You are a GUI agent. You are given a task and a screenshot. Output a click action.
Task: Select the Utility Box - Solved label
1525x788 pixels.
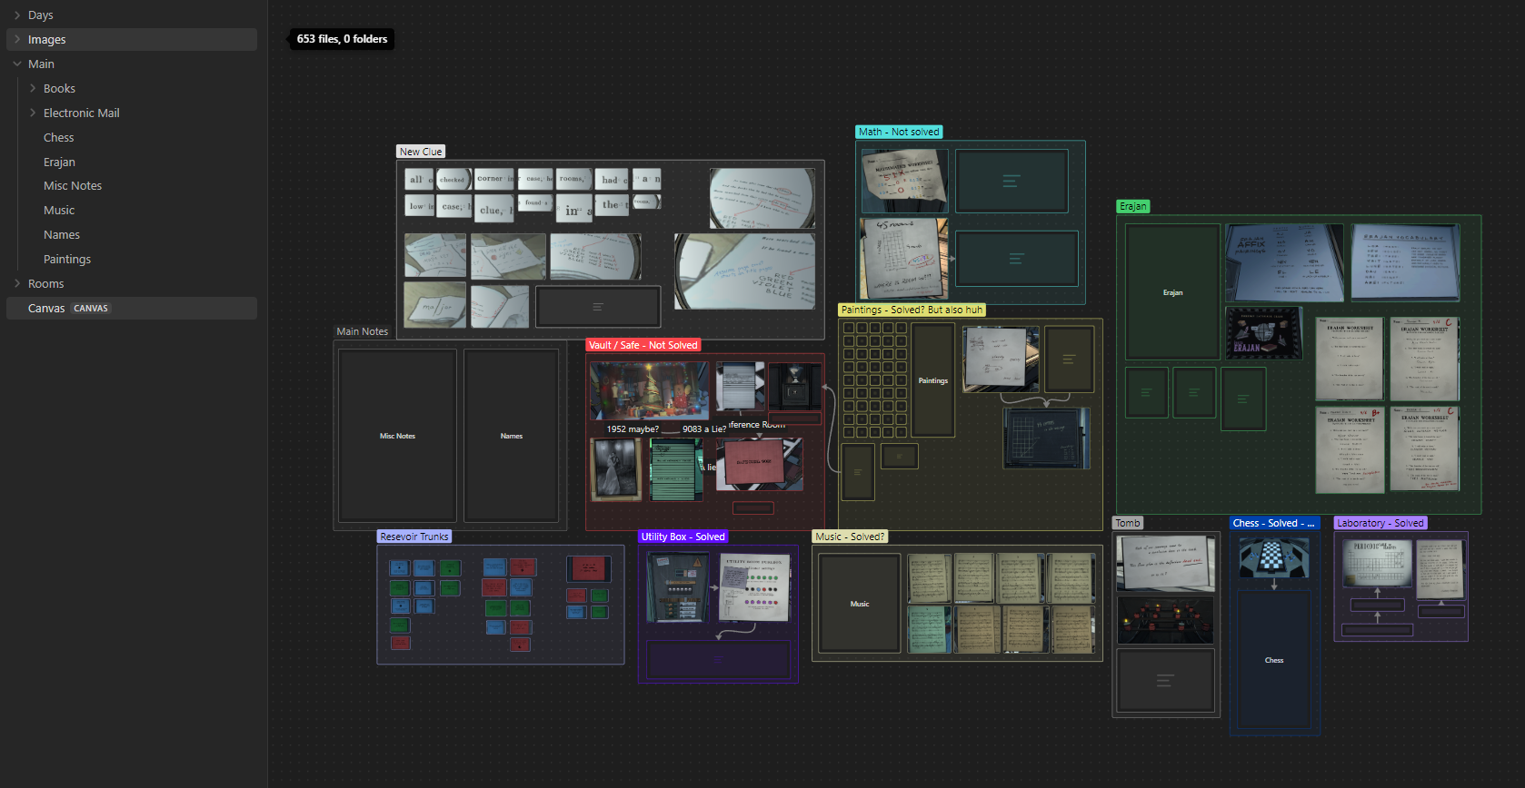683,537
